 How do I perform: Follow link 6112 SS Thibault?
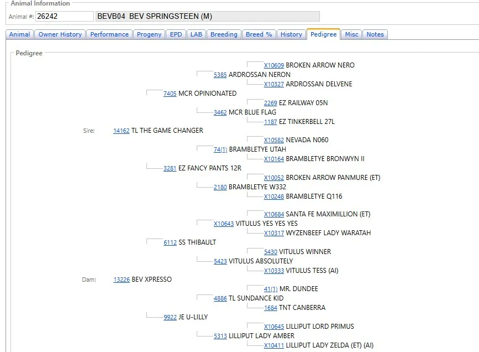pyautogui.click(x=170, y=242)
